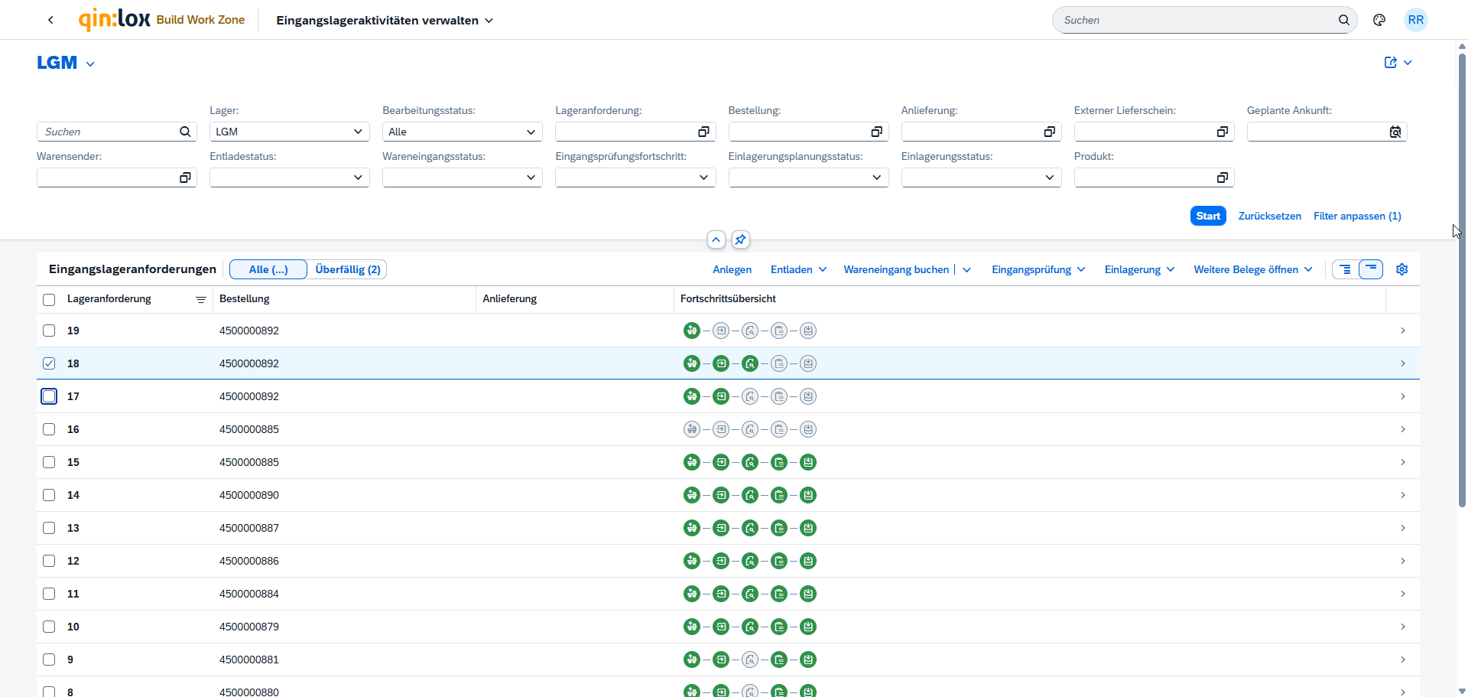Select the Überfällig (2) tab

348,269
